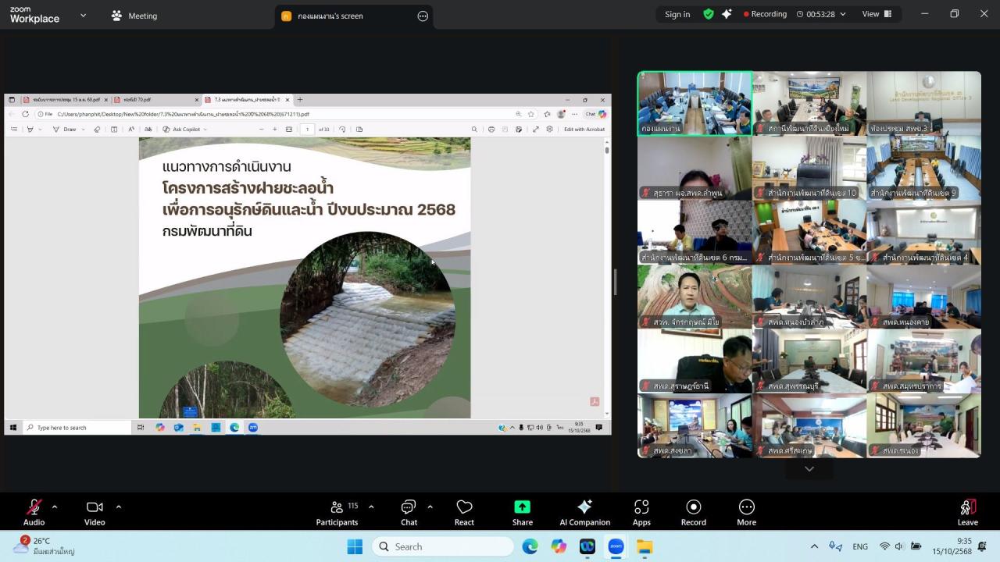Click the Record button
1000x562 pixels.
pyautogui.click(x=693, y=512)
